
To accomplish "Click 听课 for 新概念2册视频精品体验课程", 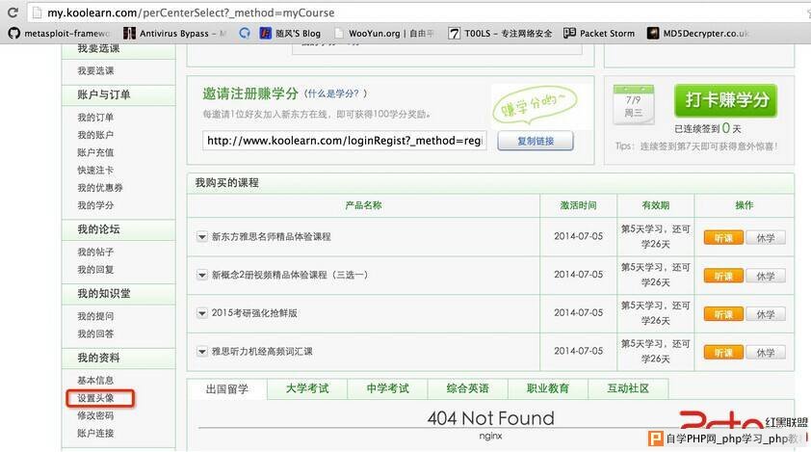I will [723, 276].
